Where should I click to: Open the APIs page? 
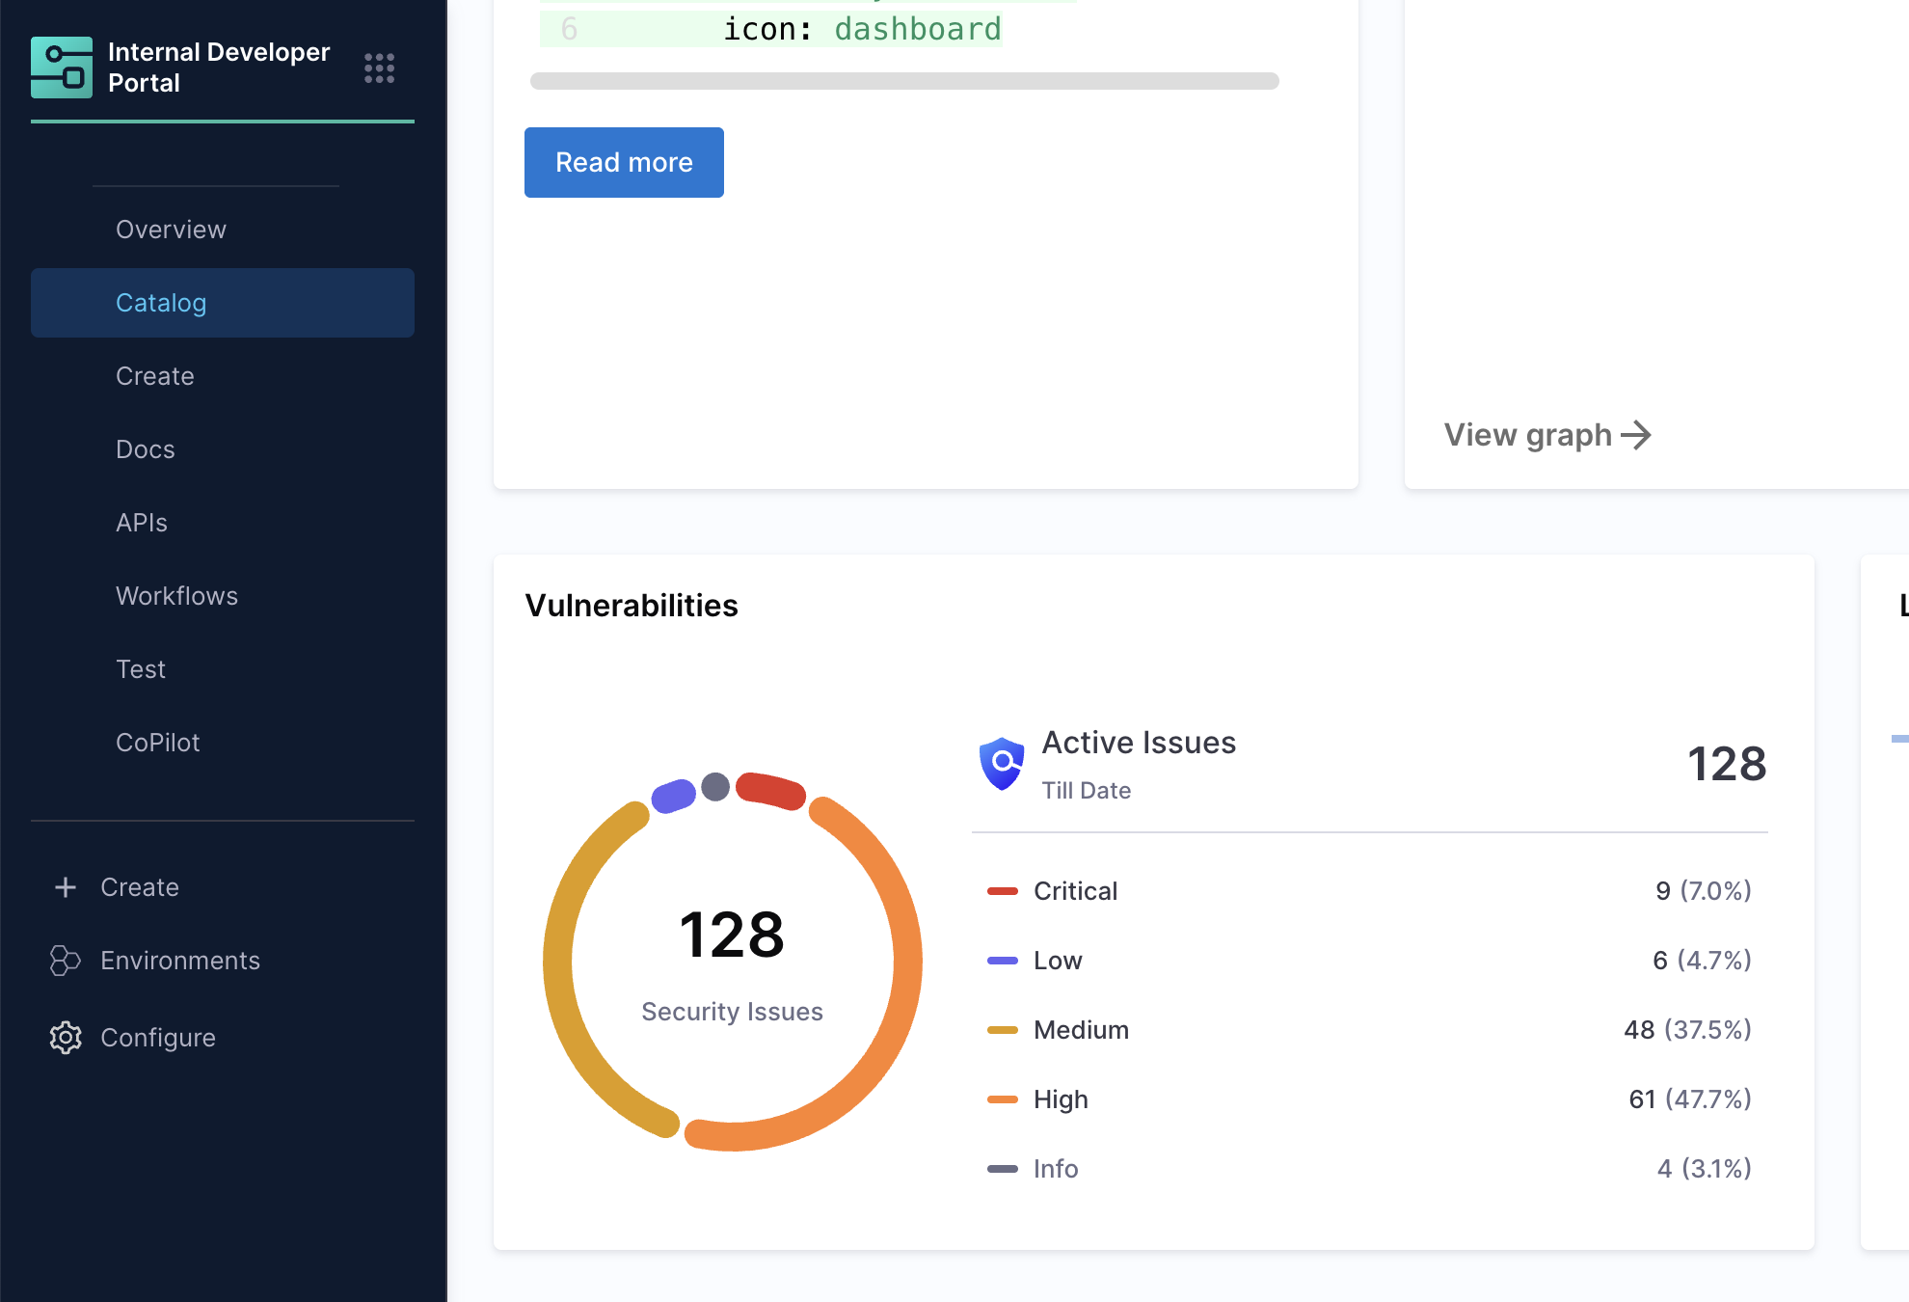click(142, 523)
